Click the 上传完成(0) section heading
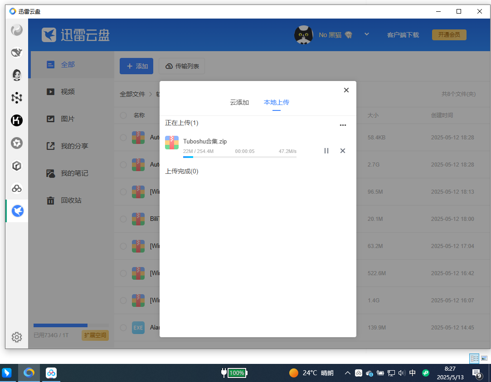 (x=182, y=171)
